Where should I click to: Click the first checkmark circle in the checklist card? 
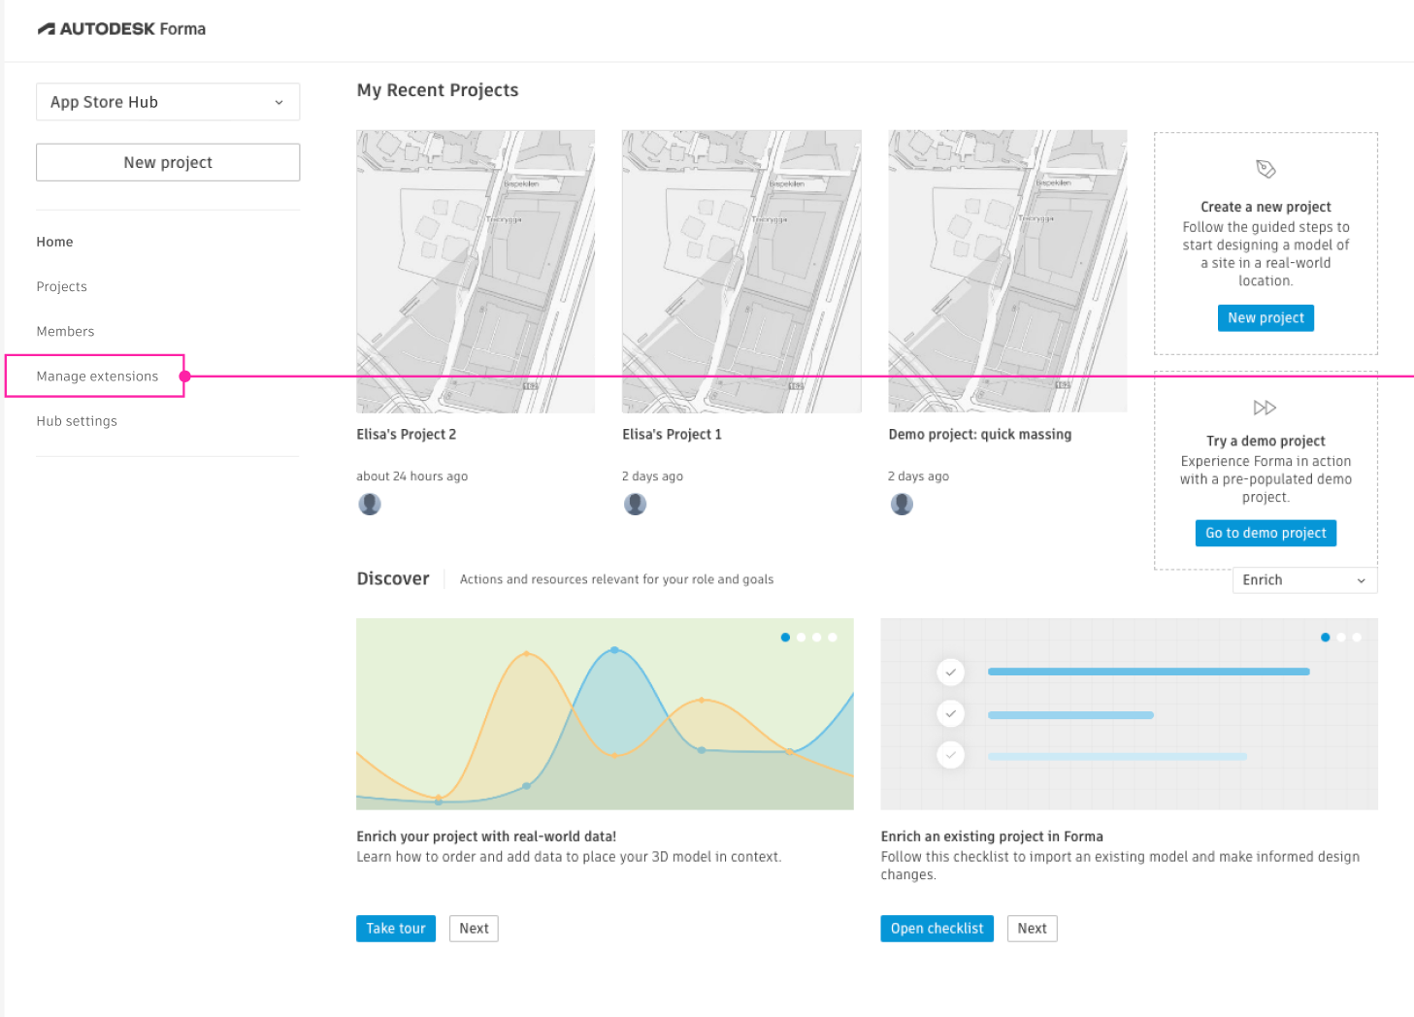coord(951,672)
